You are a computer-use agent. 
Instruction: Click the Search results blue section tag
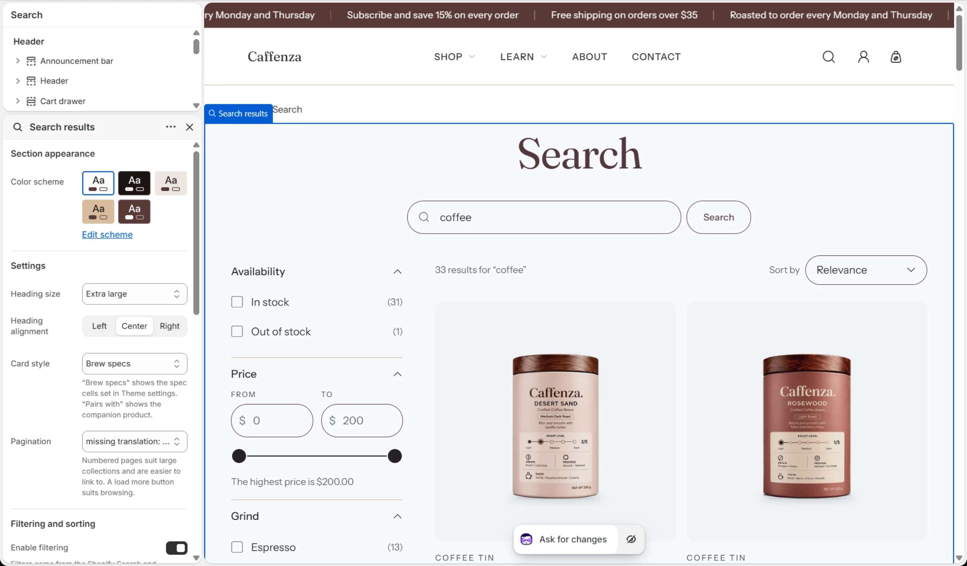click(x=238, y=113)
